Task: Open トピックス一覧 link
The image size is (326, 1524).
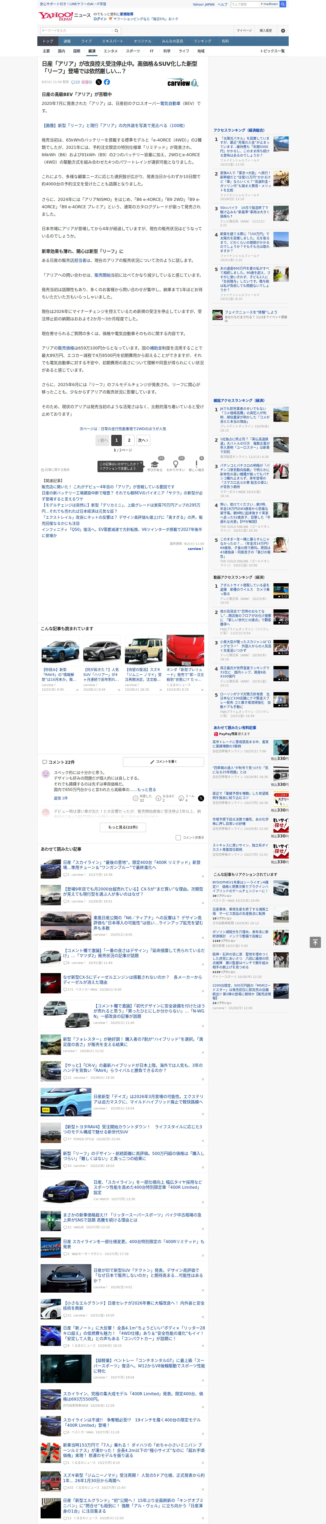Action: click(x=272, y=51)
